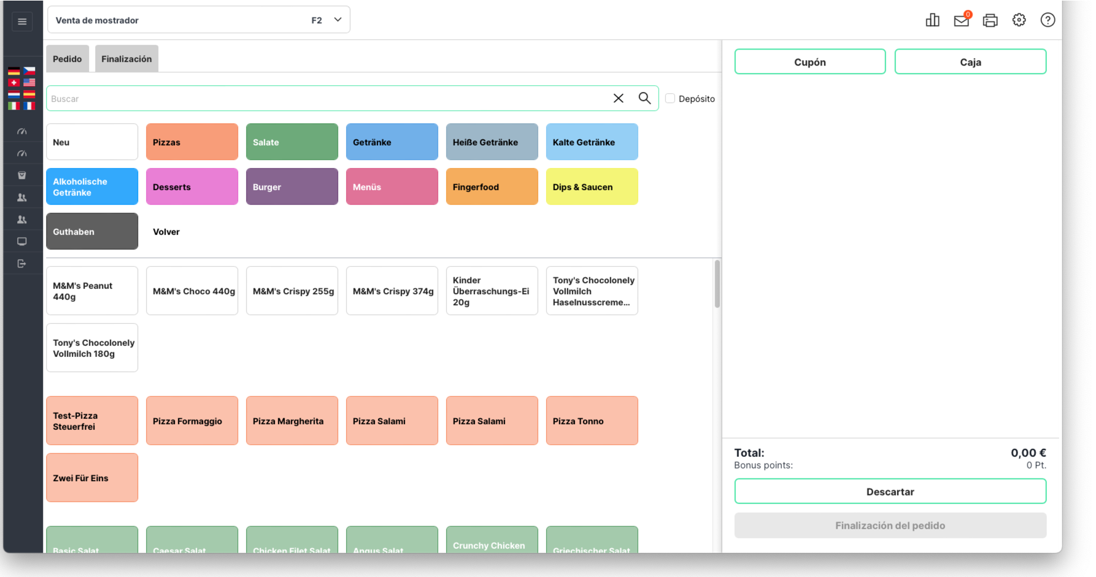This screenshot has height=577, width=1096.
Task: Add Zwei Für Eins to order
Action: click(92, 478)
